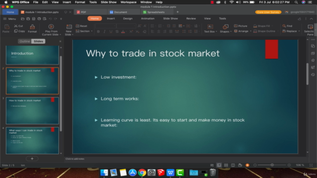
Task: Expand the Section dropdown
Action: (x=92, y=31)
